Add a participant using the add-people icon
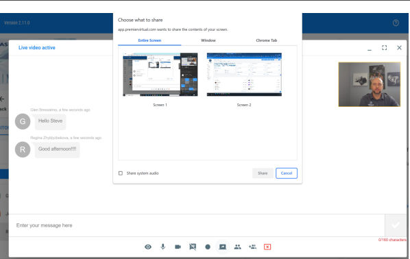 (x=252, y=247)
